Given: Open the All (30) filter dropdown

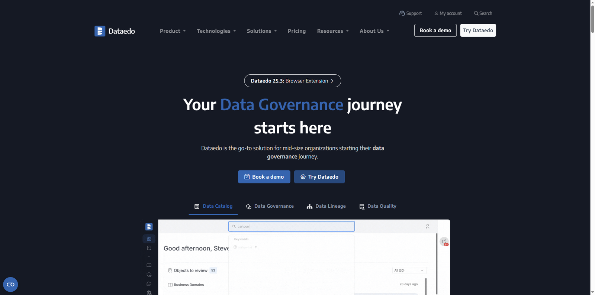Looking at the screenshot, I should click(409, 270).
